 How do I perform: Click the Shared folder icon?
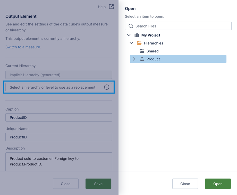(142, 51)
